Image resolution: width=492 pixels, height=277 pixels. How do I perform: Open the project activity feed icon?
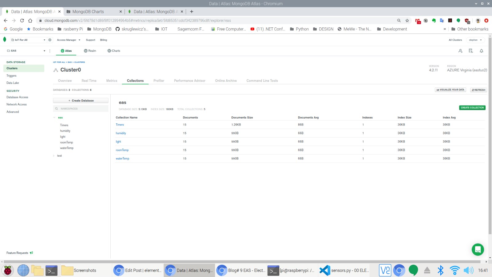(x=471, y=51)
